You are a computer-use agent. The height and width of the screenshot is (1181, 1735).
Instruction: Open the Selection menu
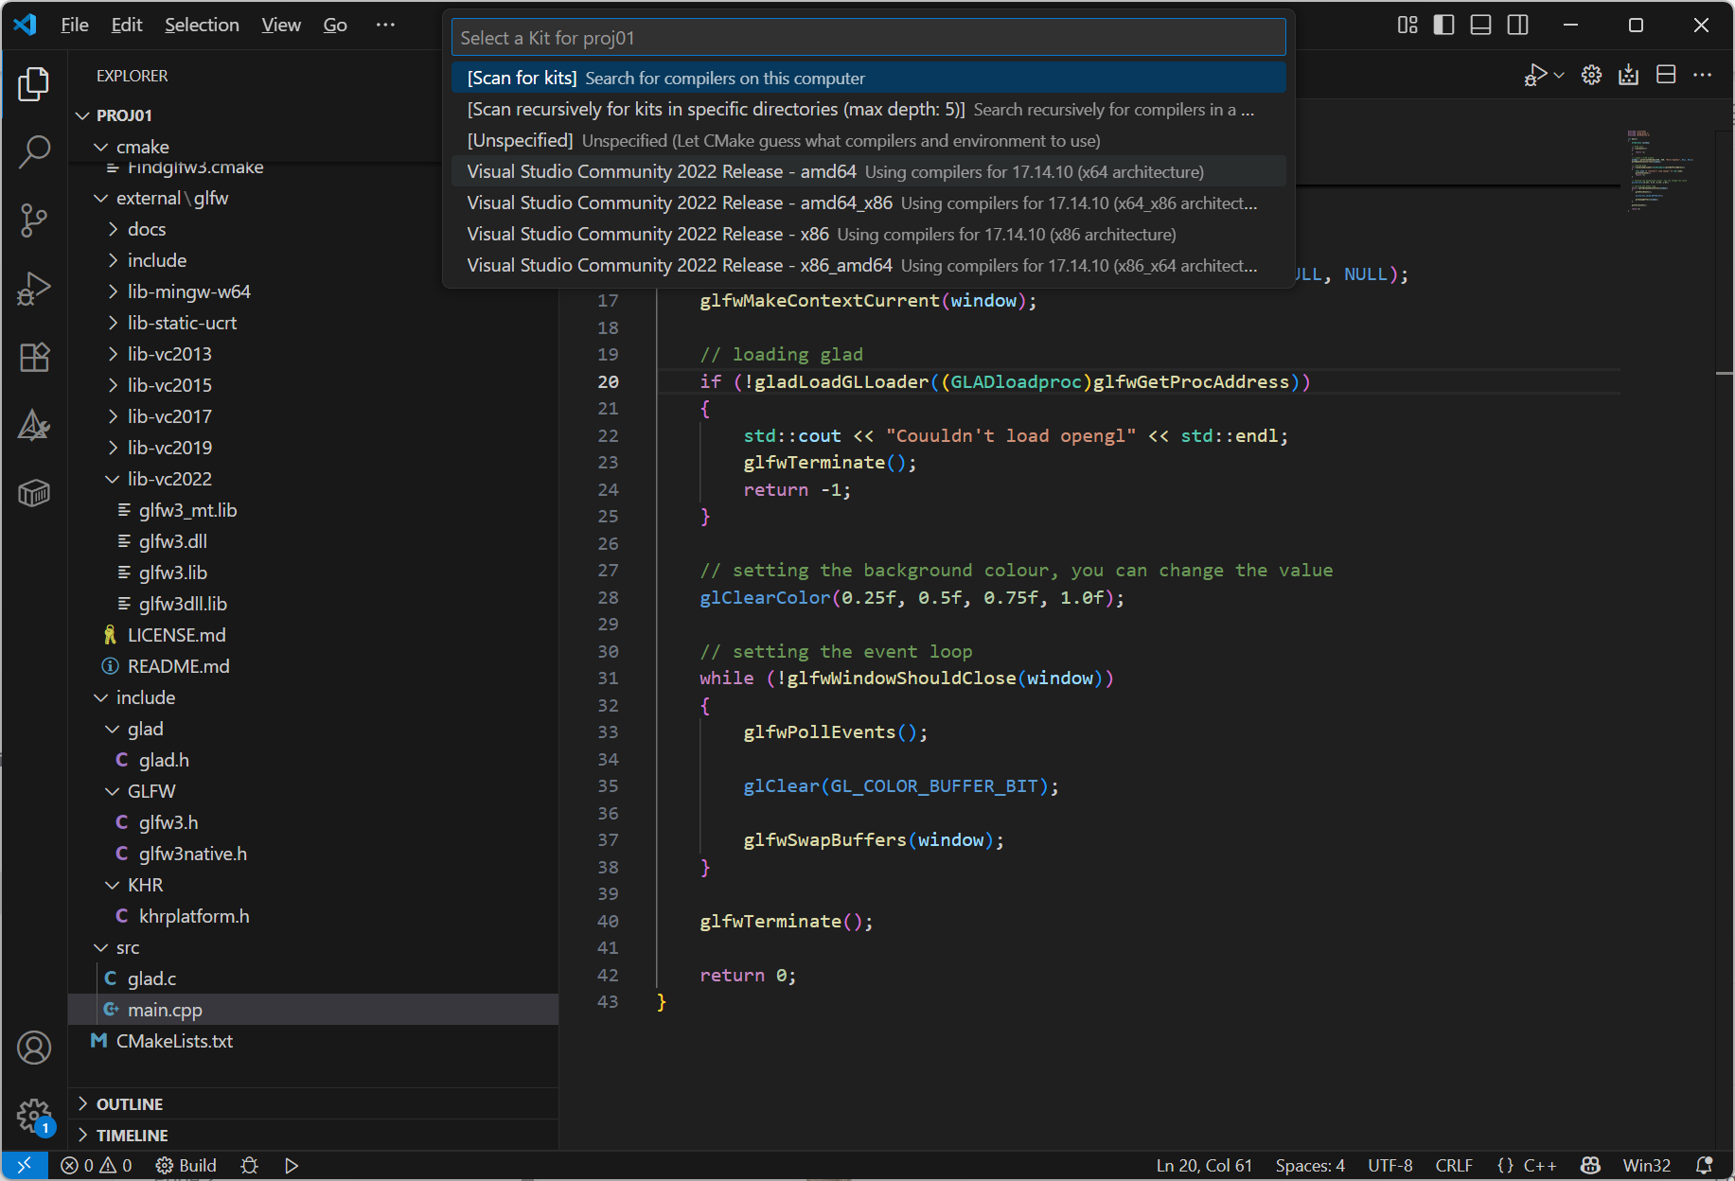point(202,25)
